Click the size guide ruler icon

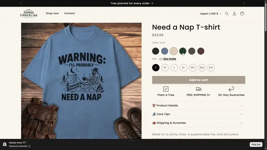pyautogui.click(x=161, y=59)
